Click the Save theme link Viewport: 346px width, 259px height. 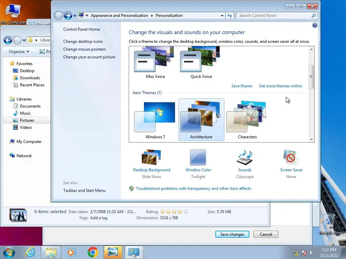[x=242, y=86]
